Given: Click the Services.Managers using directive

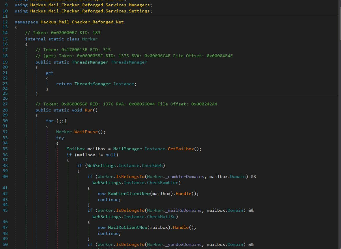Looking at the screenshot, I should coord(83,5).
